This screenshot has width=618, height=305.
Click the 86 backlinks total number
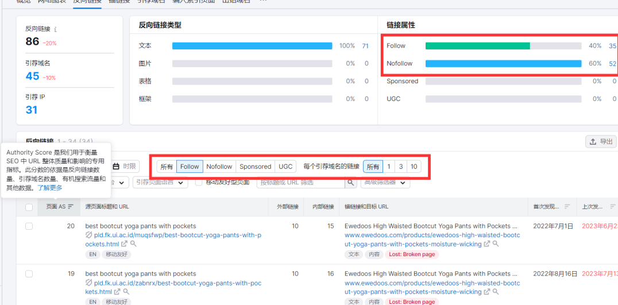[x=32, y=42]
